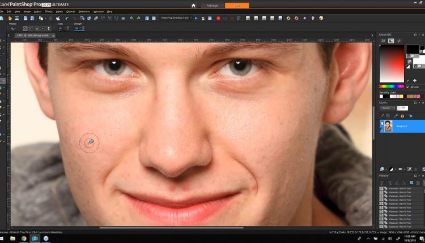Select the yellow Recently Used swatch

(401, 96)
